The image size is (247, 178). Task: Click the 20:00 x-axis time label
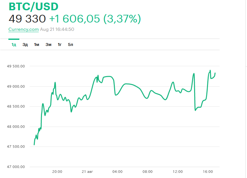(x=57, y=172)
